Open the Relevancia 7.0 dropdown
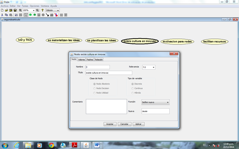Image resolution: width=239 pixels, height=149 pixels. coord(149,67)
